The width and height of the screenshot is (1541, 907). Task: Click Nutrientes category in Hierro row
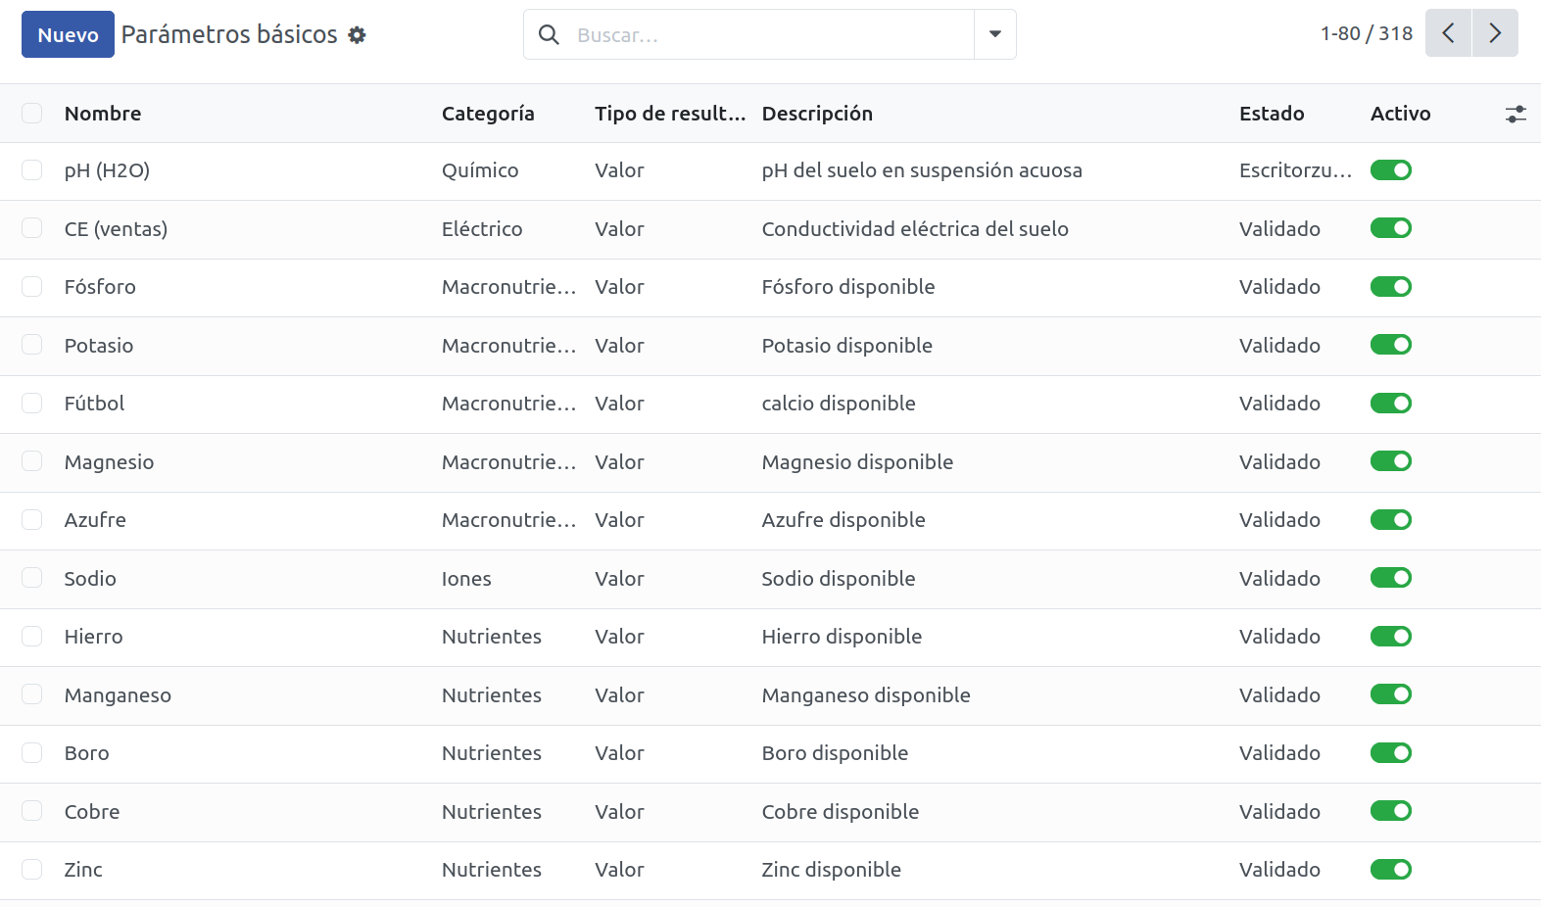pyautogui.click(x=492, y=637)
